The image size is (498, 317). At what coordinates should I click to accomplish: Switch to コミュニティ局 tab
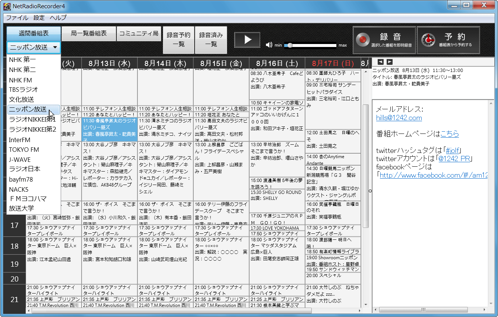click(139, 34)
